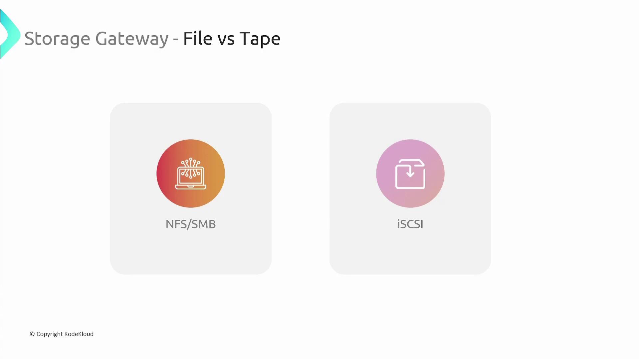The height and width of the screenshot is (359, 639).
Task: Click the word Tape in the heading
Action: [260, 39]
